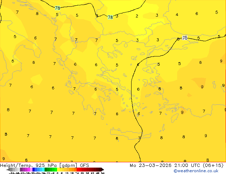Click the 75 contour height label
The width and height of the screenshot is (226, 174).
[x=185, y=38]
